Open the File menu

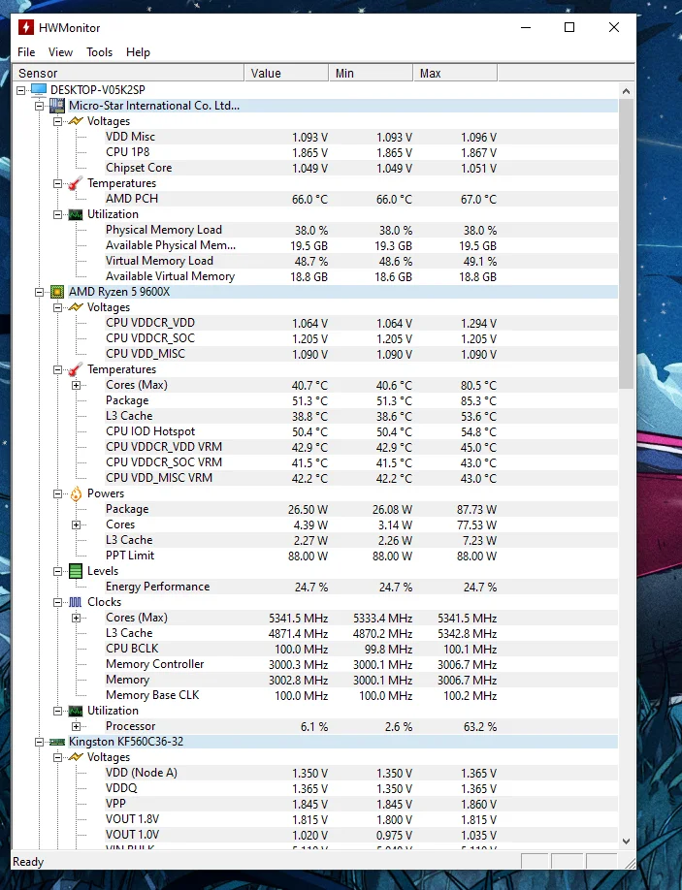pos(26,52)
